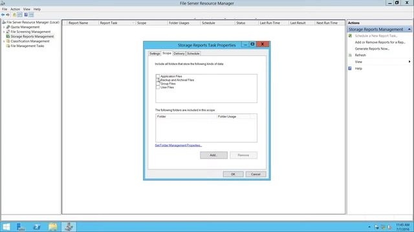Click the Up one level toolbar icon
The height and width of the screenshot is (232, 414).
[x=14, y=15]
